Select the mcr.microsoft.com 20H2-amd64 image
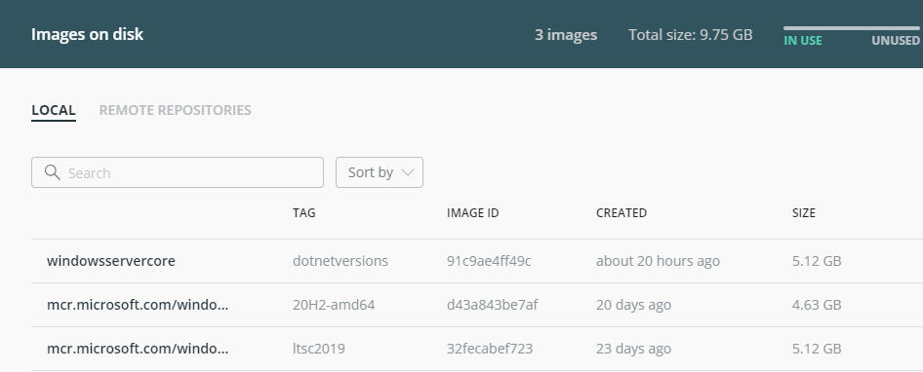Viewport: 923px width, 372px height. click(477, 305)
